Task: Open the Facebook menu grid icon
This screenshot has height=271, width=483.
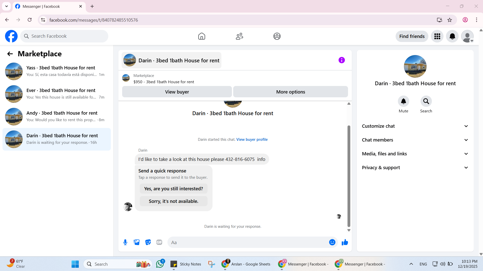Action: tap(437, 36)
